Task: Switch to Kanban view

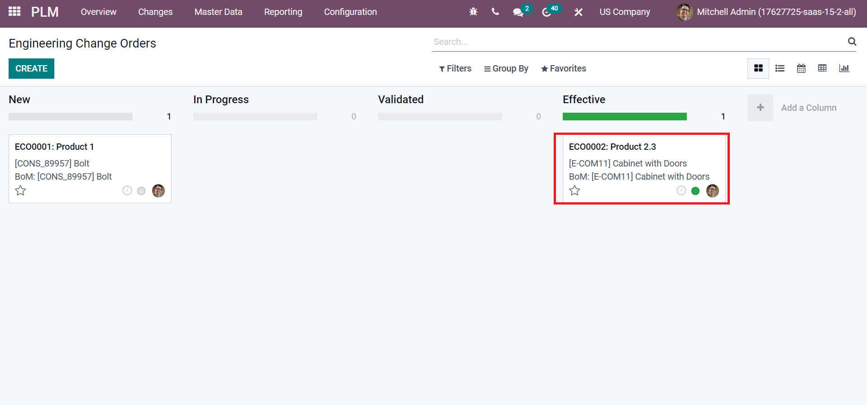Action: coord(758,68)
